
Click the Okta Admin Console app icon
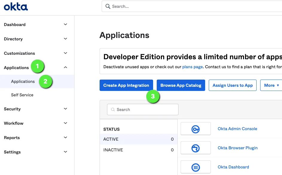pos(196,129)
